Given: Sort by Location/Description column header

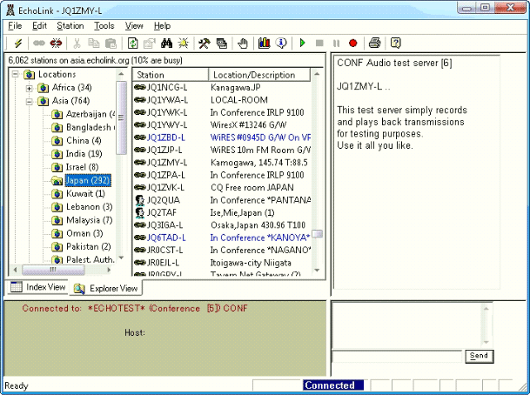Looking at the screenshot, I should [x=259, y=75].
